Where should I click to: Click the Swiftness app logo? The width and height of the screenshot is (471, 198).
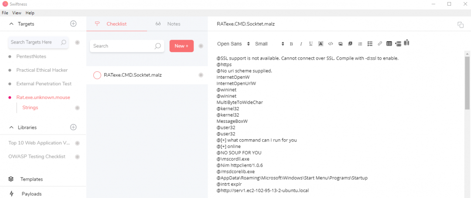pyautogui.click(x=5, y=4)
